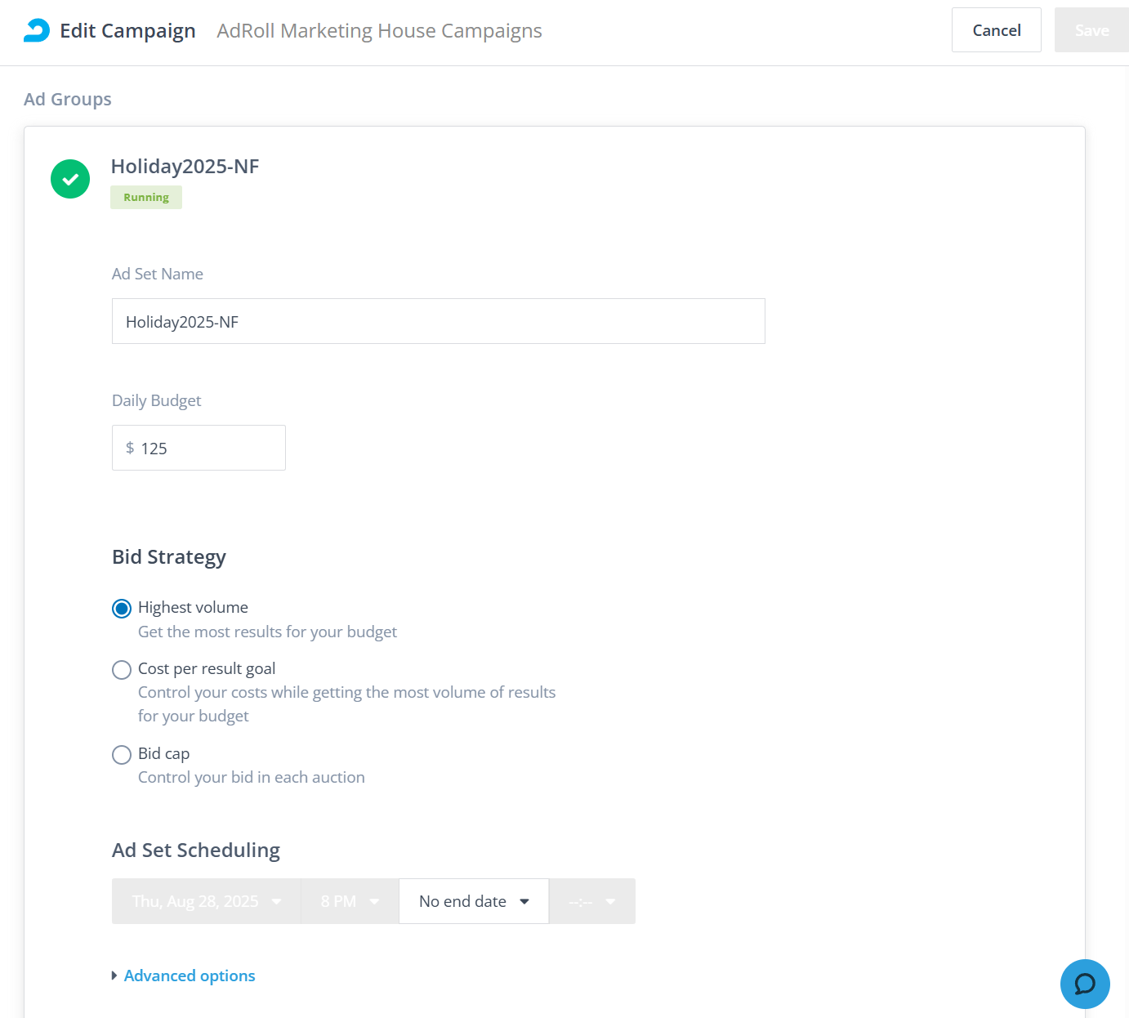Open the chat support bubble
The height and width of the screenshot is (1018, 1129).
(x=1084, y=984)
